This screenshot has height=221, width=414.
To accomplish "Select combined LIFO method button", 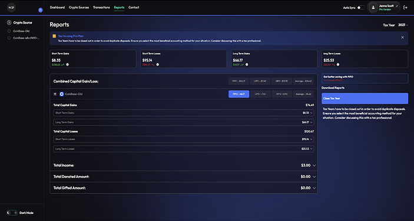I will tap(260, 81).
